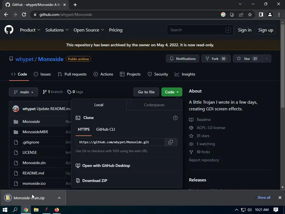Open the Monoxide folder

click(31, 121)
